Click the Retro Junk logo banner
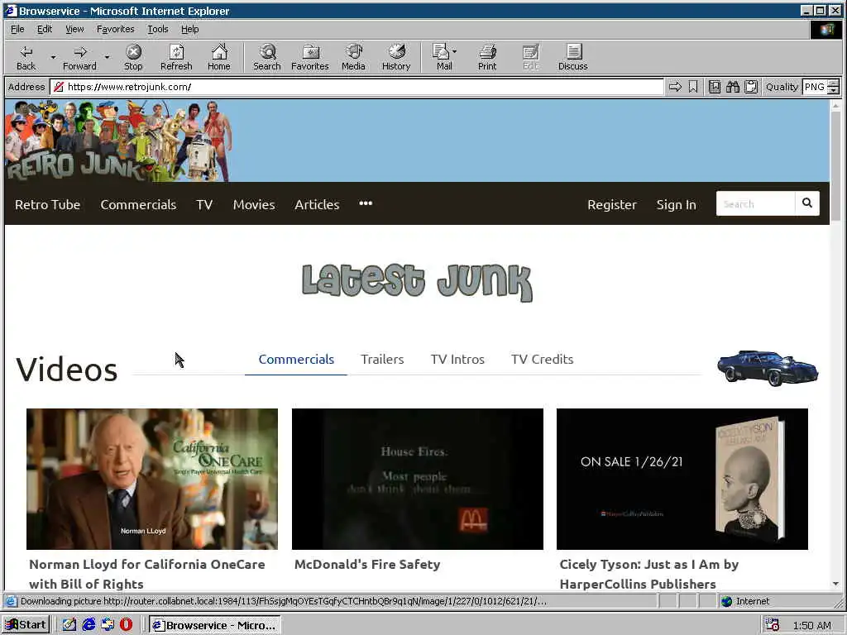 pyautogui.click(x=118, y=141)
